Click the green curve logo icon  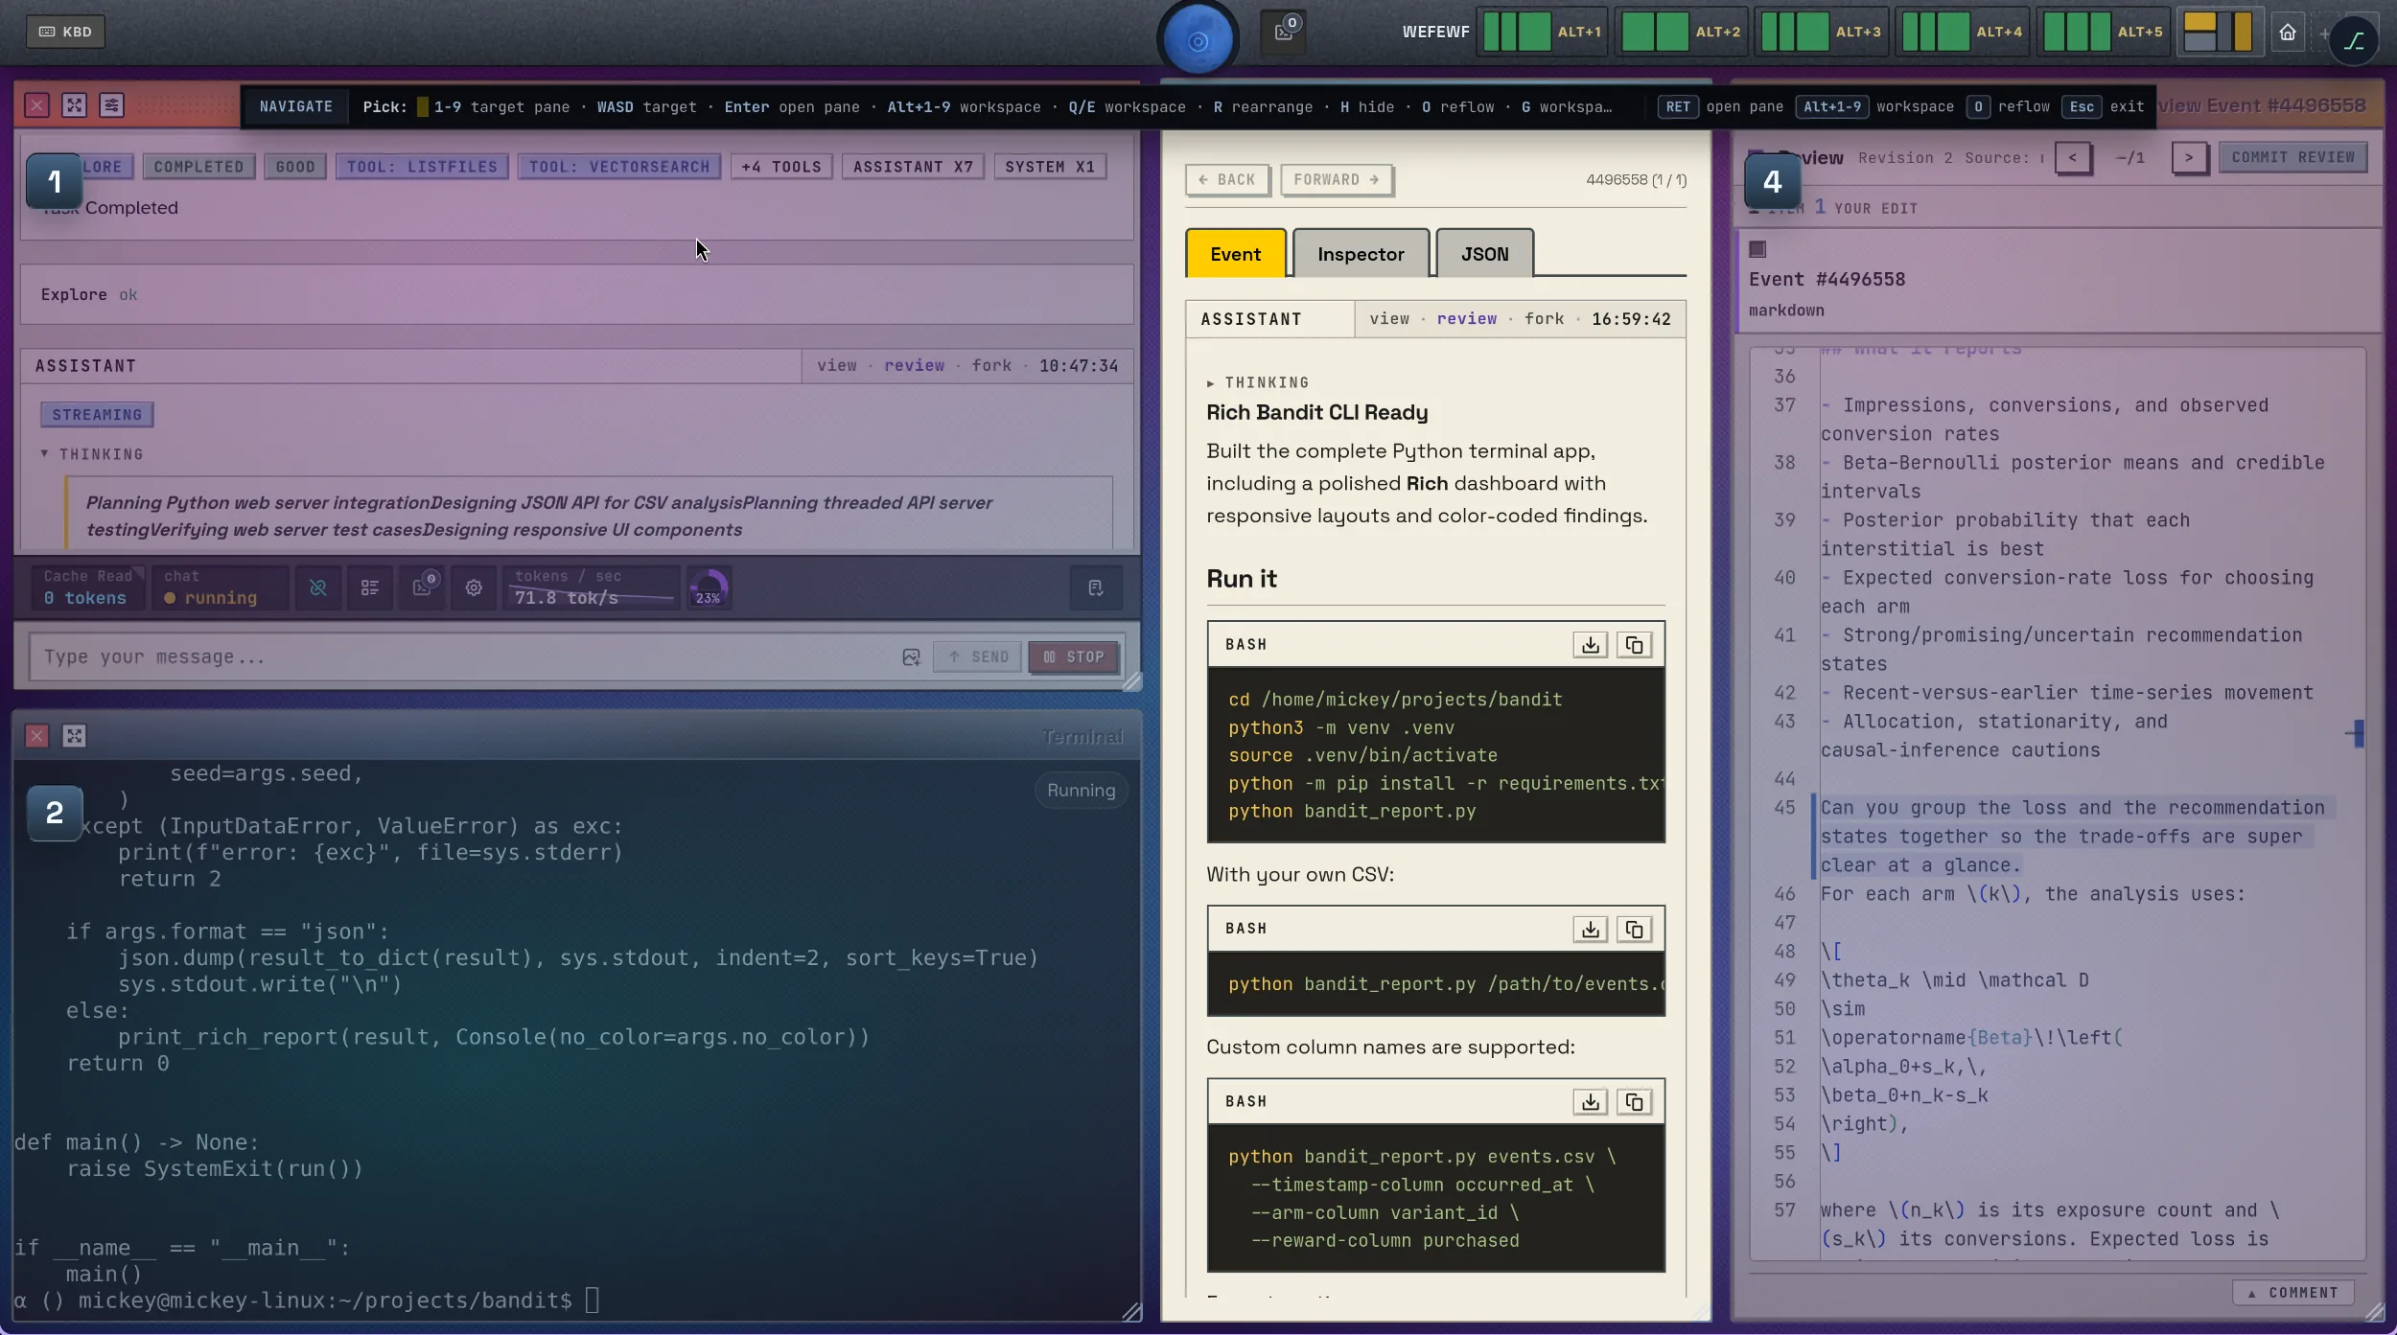tap(2354, 41)
